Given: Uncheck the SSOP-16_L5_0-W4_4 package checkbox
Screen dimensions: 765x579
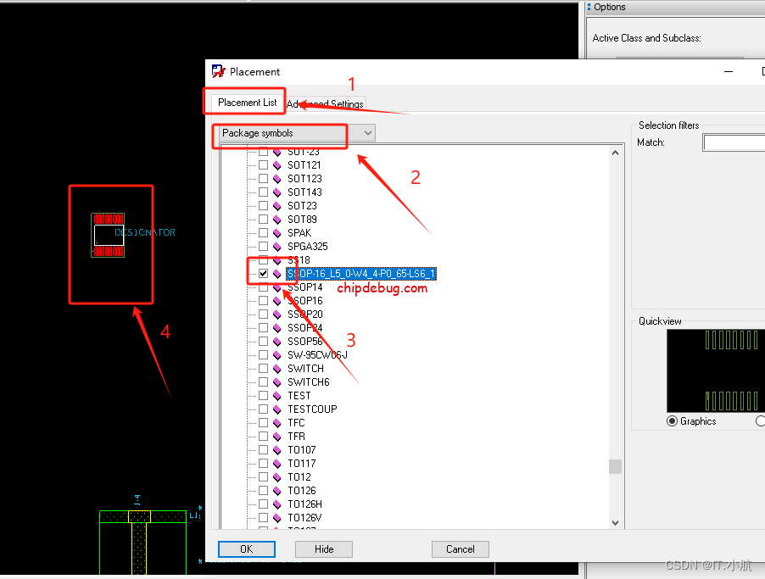Looking at the screenshot, I should coord(263,274).
